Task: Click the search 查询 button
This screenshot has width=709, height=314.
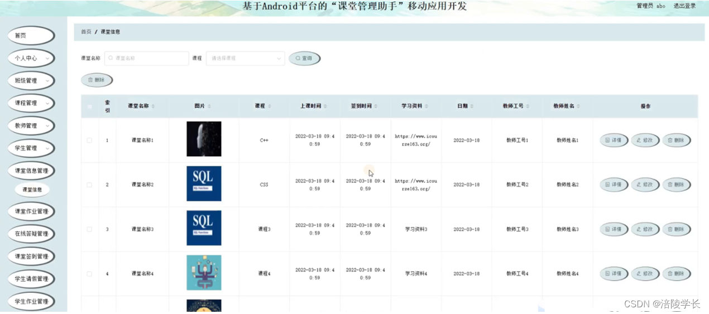Action: (304, 58)
